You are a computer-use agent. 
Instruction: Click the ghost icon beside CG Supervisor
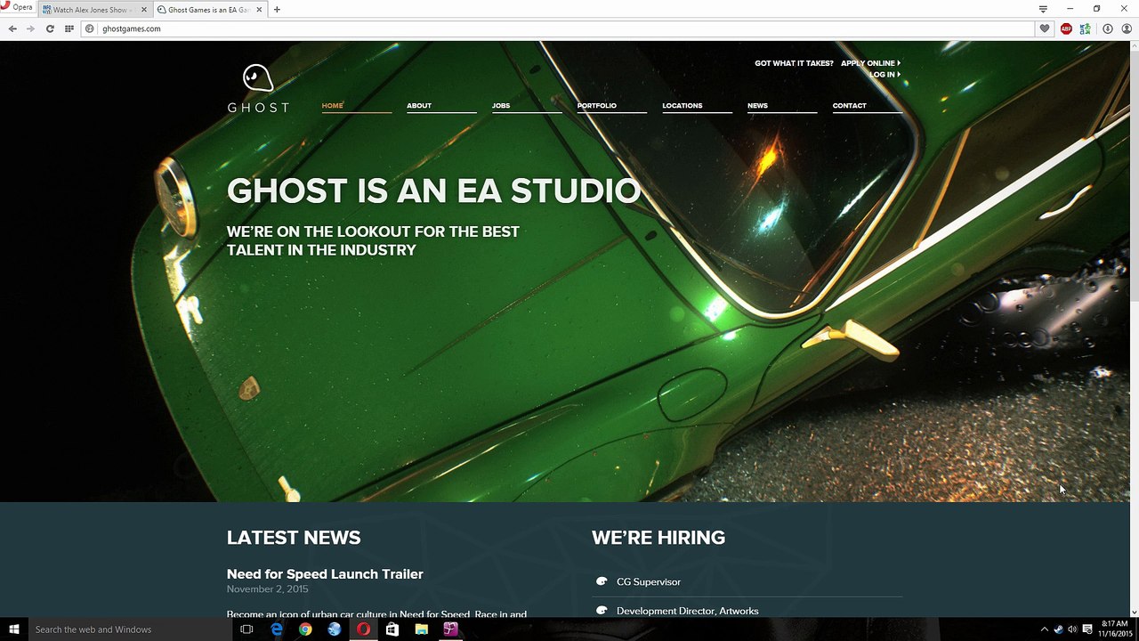click(602, 582)
